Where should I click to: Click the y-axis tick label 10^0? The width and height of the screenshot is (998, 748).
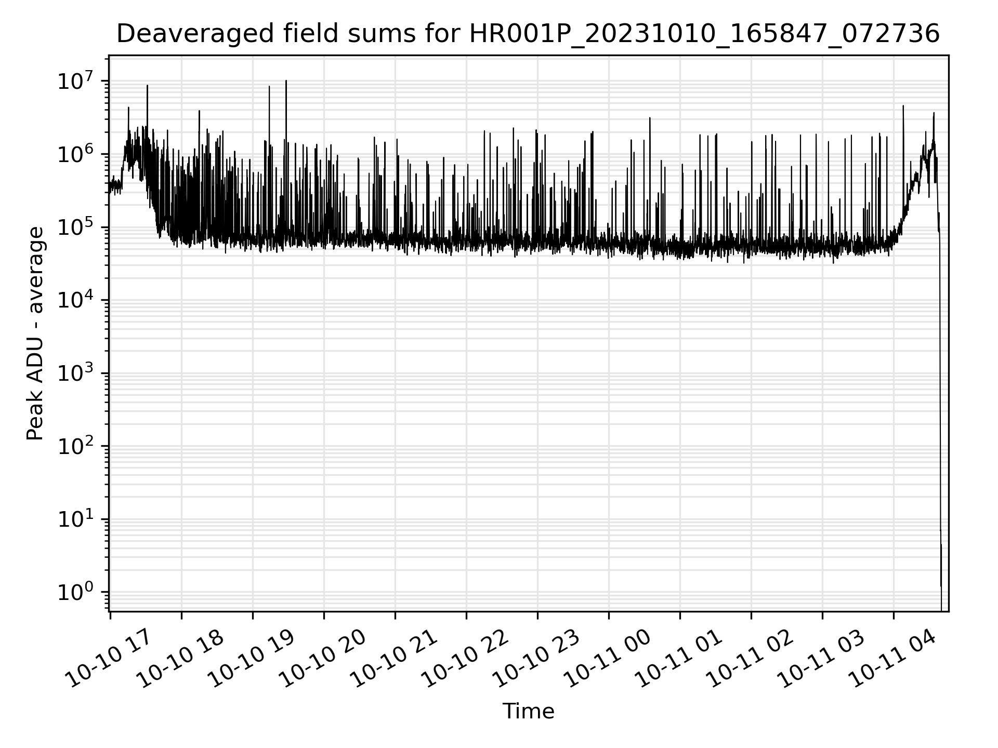76,591
